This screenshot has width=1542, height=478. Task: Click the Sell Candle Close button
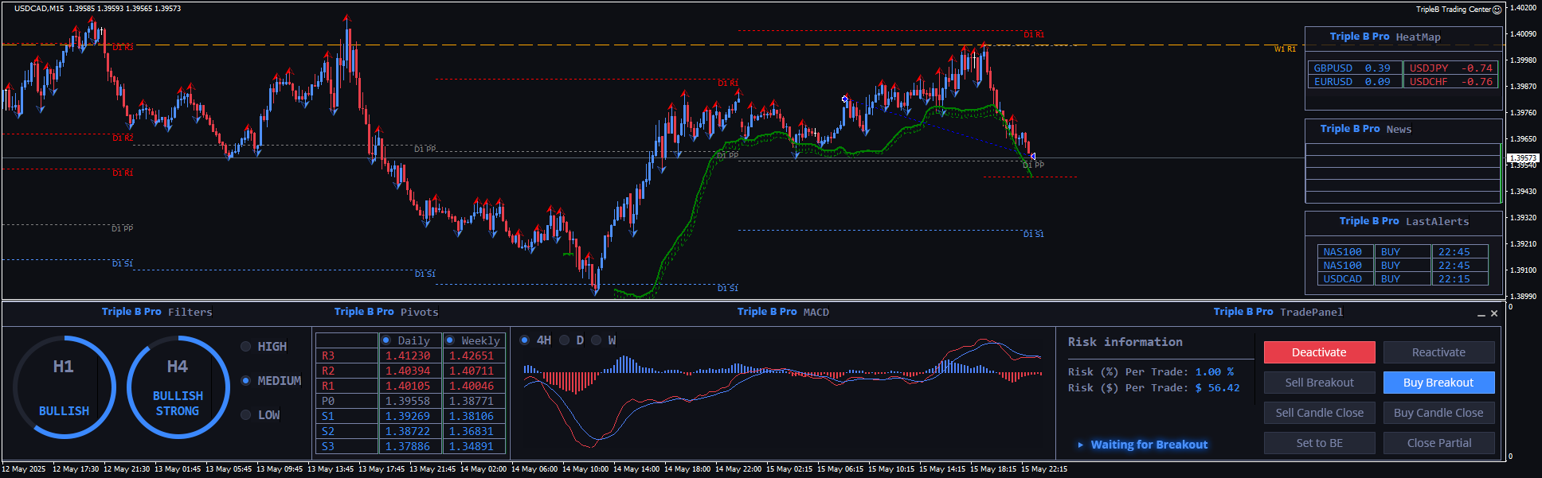click(x=1319, y=413)
